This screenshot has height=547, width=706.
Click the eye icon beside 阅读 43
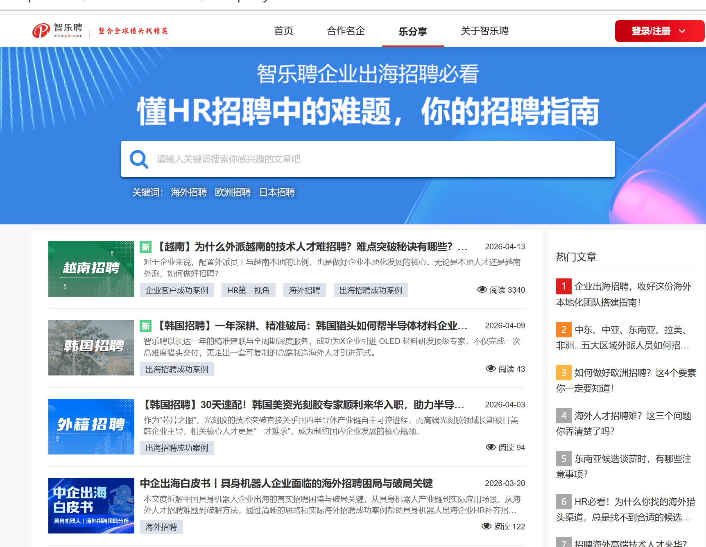pyautogui.click(x=490, y=369)
